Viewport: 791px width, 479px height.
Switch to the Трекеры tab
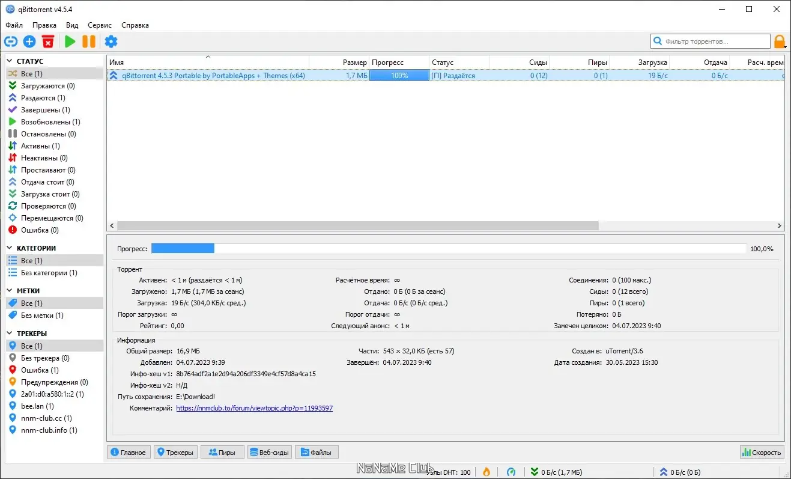(x=174, y=453)
